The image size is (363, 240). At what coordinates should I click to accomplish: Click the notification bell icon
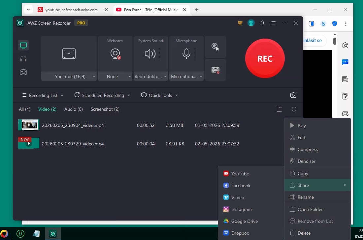(262, 23)
